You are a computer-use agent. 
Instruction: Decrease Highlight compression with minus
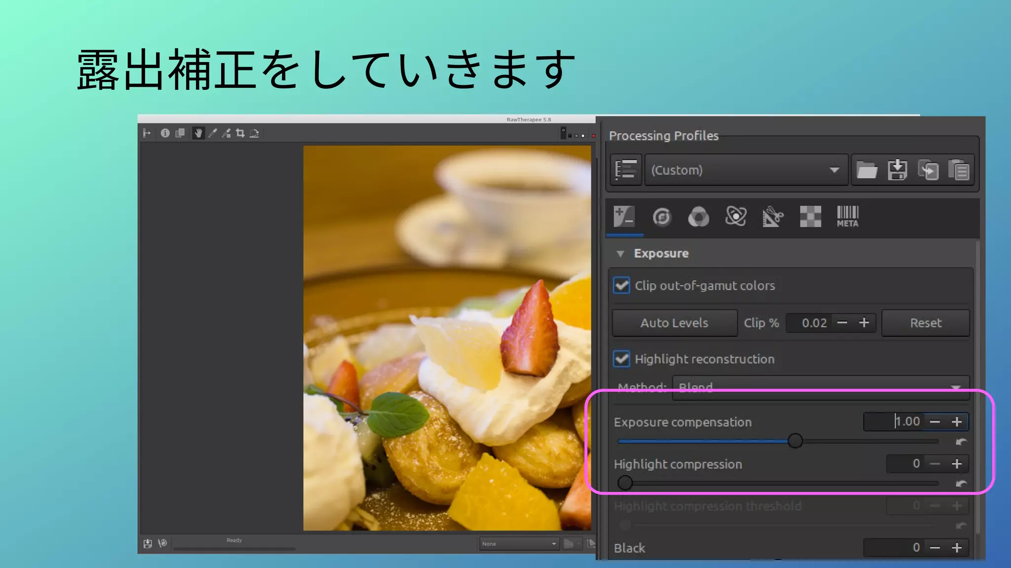935,464
